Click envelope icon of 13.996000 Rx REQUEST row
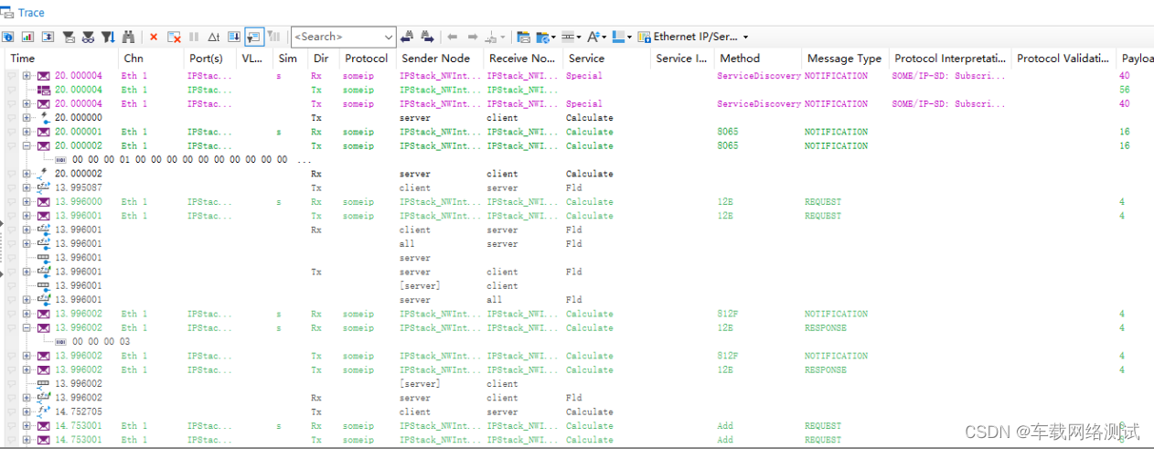The image size is (1154, 449). 44,202
